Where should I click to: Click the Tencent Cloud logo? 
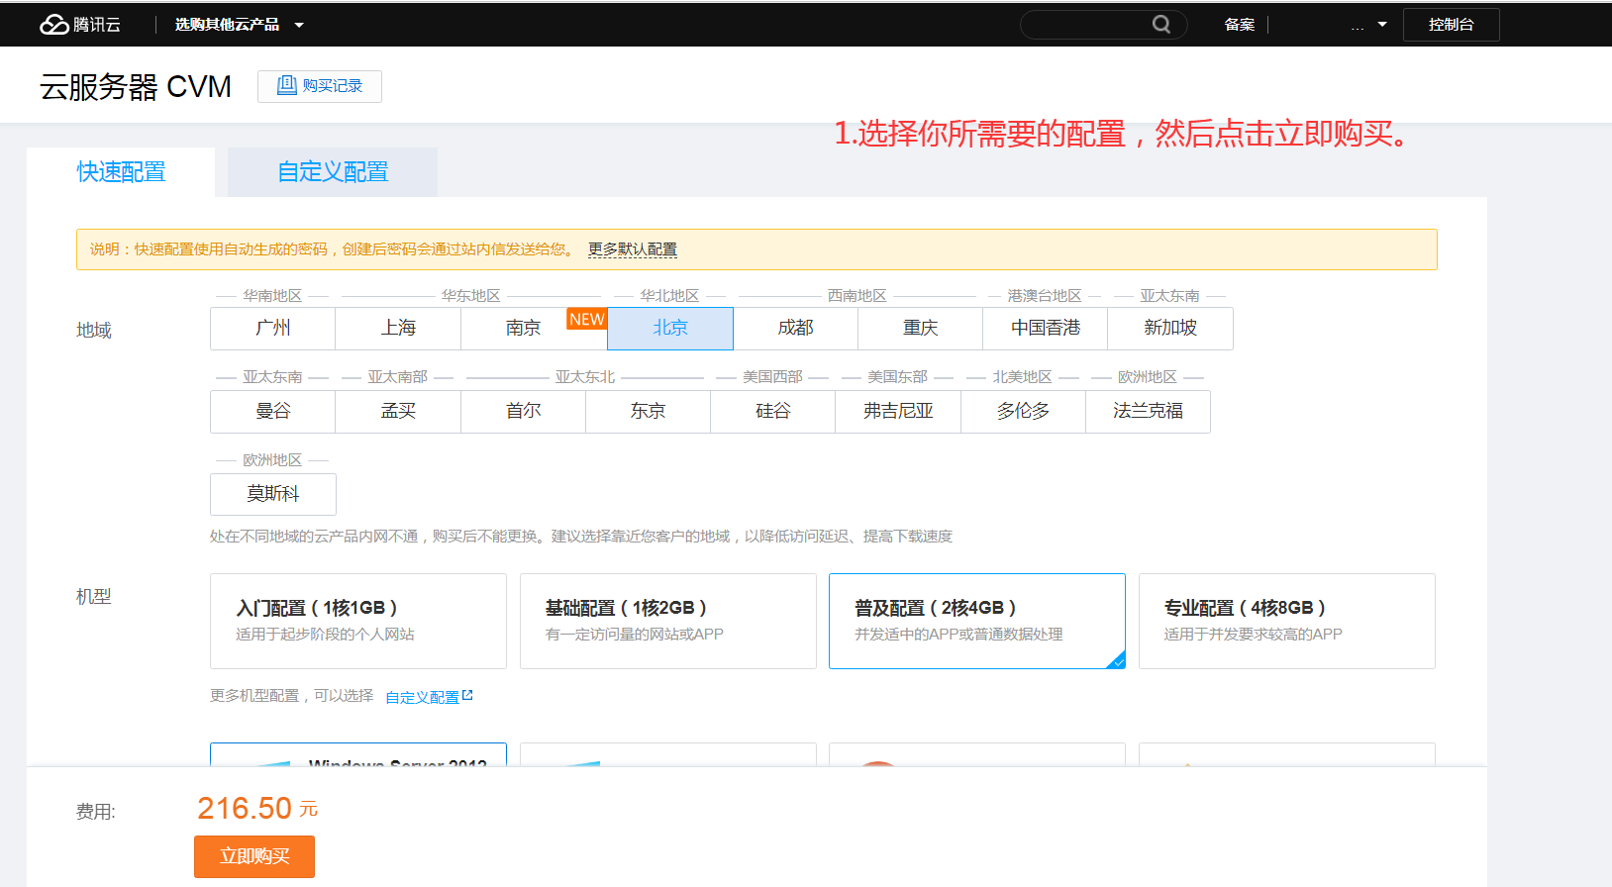pos(80,25)
